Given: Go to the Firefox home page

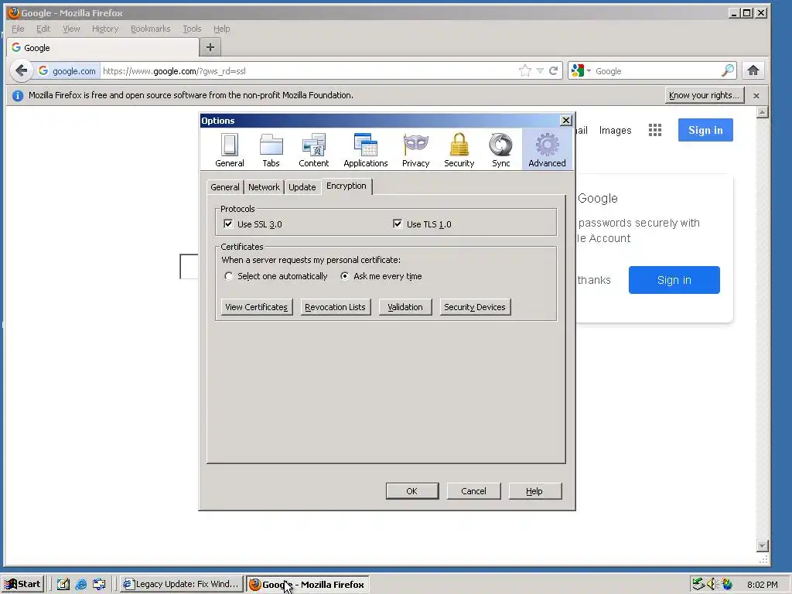Looking at the screenshot, I should tap(753, 70).
